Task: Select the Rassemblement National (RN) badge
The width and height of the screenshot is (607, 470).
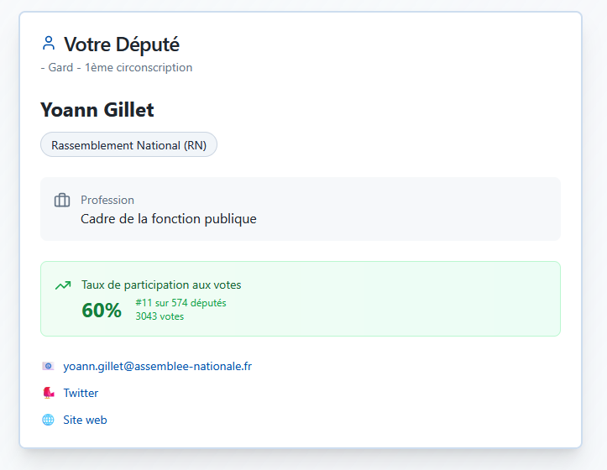Action: pyautogui.click(x=128, y=144)
